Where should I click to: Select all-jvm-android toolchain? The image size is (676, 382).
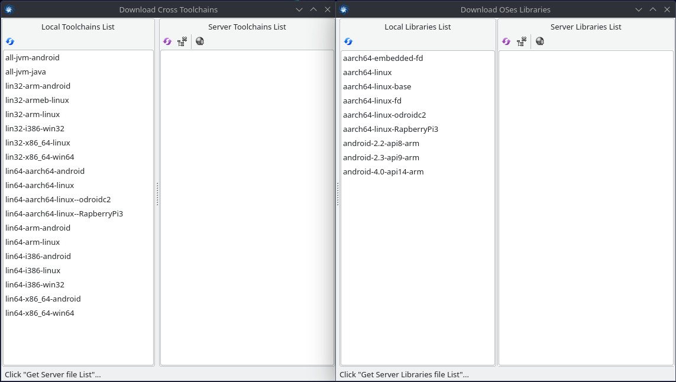(x=79, y=58)
